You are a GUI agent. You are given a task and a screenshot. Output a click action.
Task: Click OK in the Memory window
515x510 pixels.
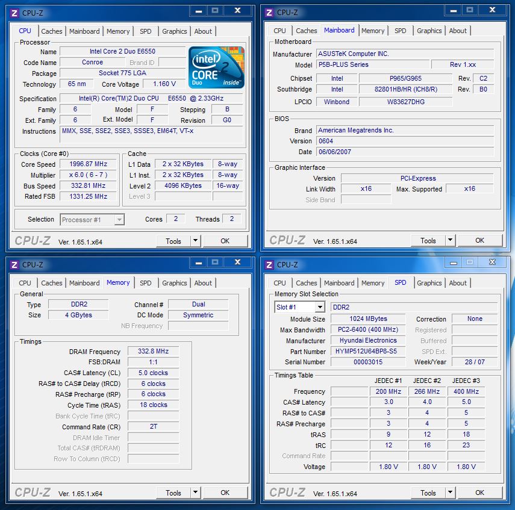coord(225,493)
